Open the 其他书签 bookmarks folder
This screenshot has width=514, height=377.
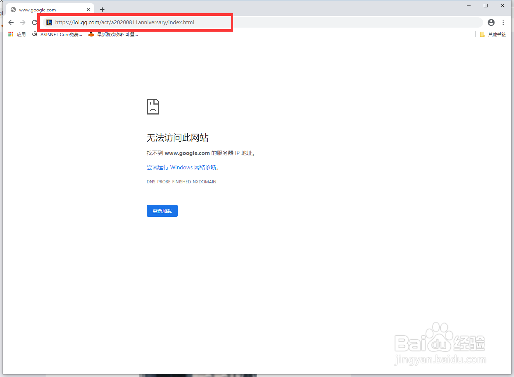[493, 34]
